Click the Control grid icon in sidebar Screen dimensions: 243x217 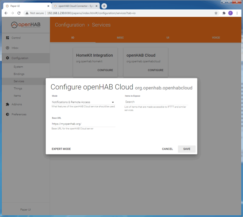pyautogui.click(x=8, y=38)
